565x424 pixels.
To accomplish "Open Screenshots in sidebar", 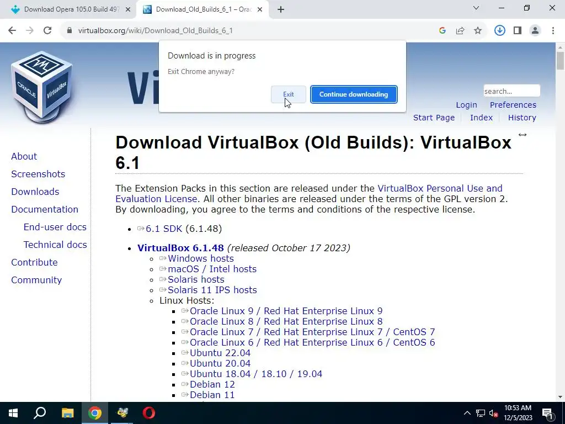I will [x=38, y=174].
